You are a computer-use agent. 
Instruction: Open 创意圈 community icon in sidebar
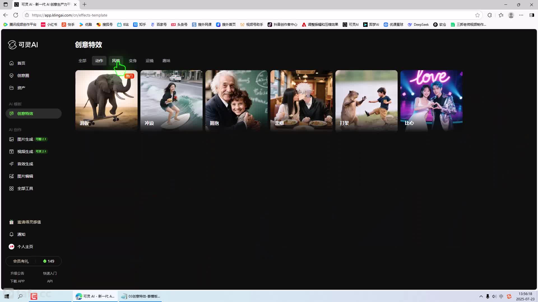[11, 75]
